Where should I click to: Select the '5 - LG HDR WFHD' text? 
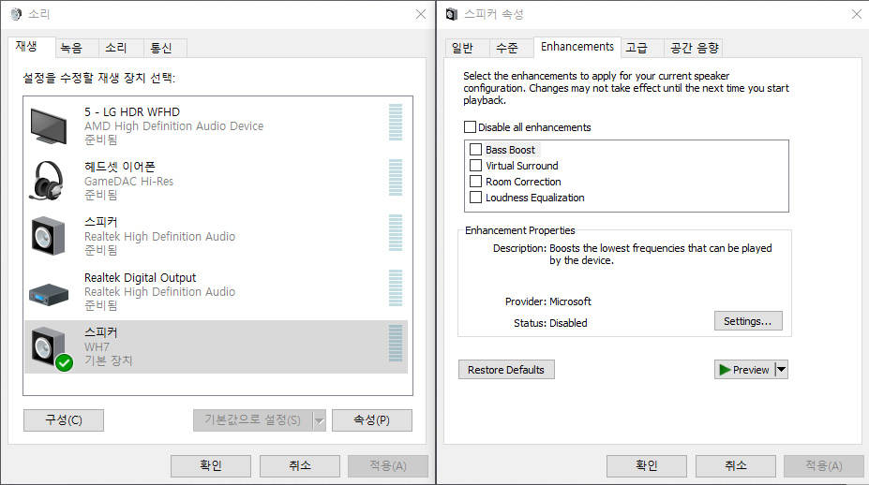tap(132, 111)
